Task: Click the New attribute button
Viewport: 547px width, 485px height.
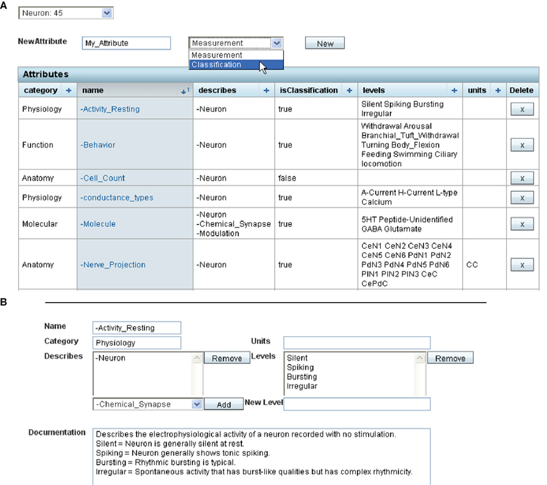Action: coord(325,43)
